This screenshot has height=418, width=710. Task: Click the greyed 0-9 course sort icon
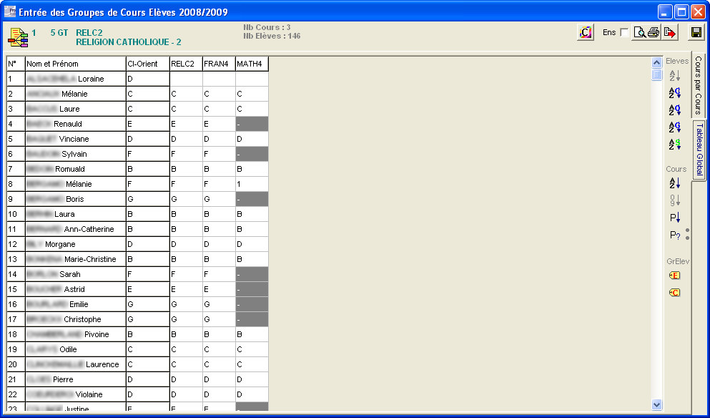[675, 200]
